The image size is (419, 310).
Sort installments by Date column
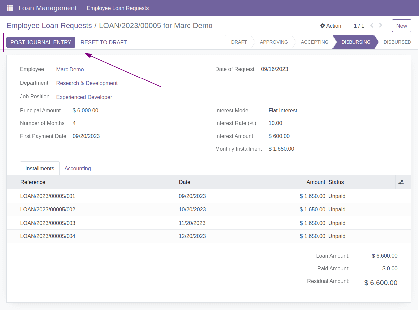tap(185, 182)
